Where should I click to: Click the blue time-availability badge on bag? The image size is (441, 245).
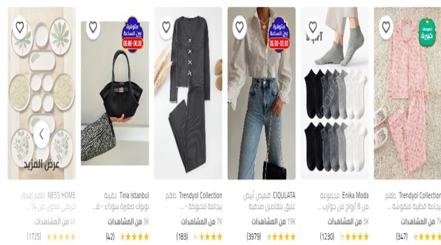pyautogui.click(x=132, y=35)
